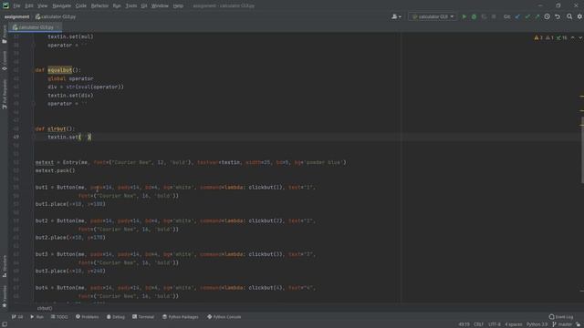Update project with the blue Git arrow
Viewport: 584px width, 328px height.
point(517,16)
